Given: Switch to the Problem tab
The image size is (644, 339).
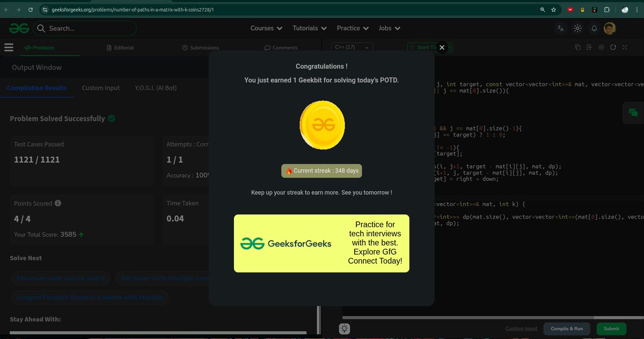Looking at the screenshot, I should pyautogui.click(x=39, y=48).
